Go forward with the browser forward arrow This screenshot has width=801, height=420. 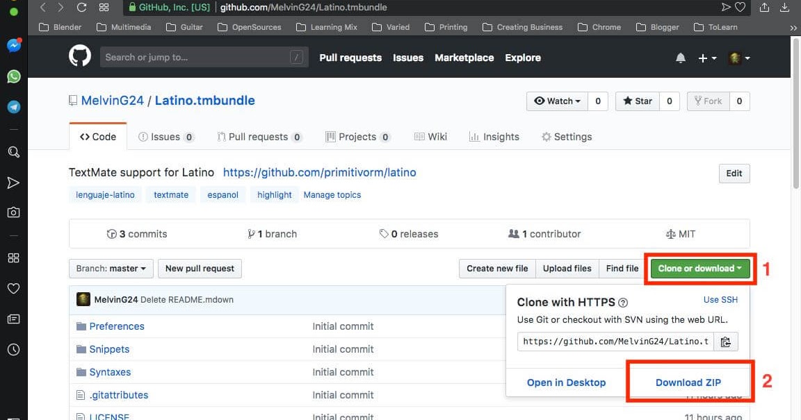[60, 7]
